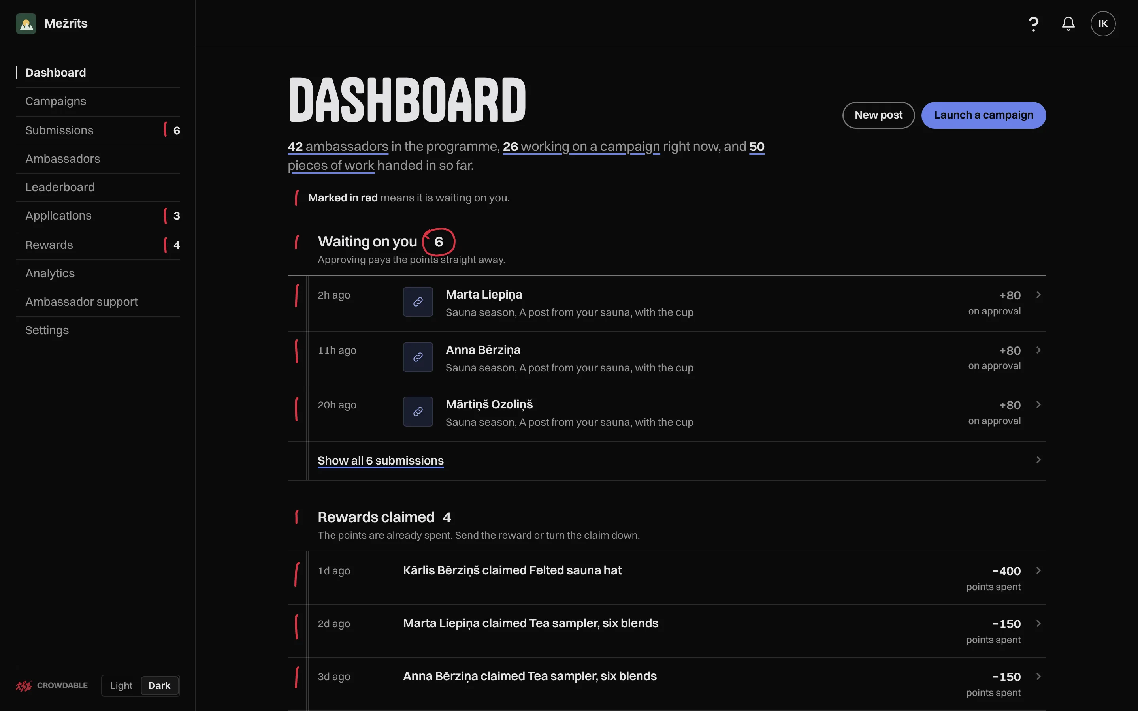Open Ambassador support in sidebar
The image size is (1138, 711).
pos(98,302)
